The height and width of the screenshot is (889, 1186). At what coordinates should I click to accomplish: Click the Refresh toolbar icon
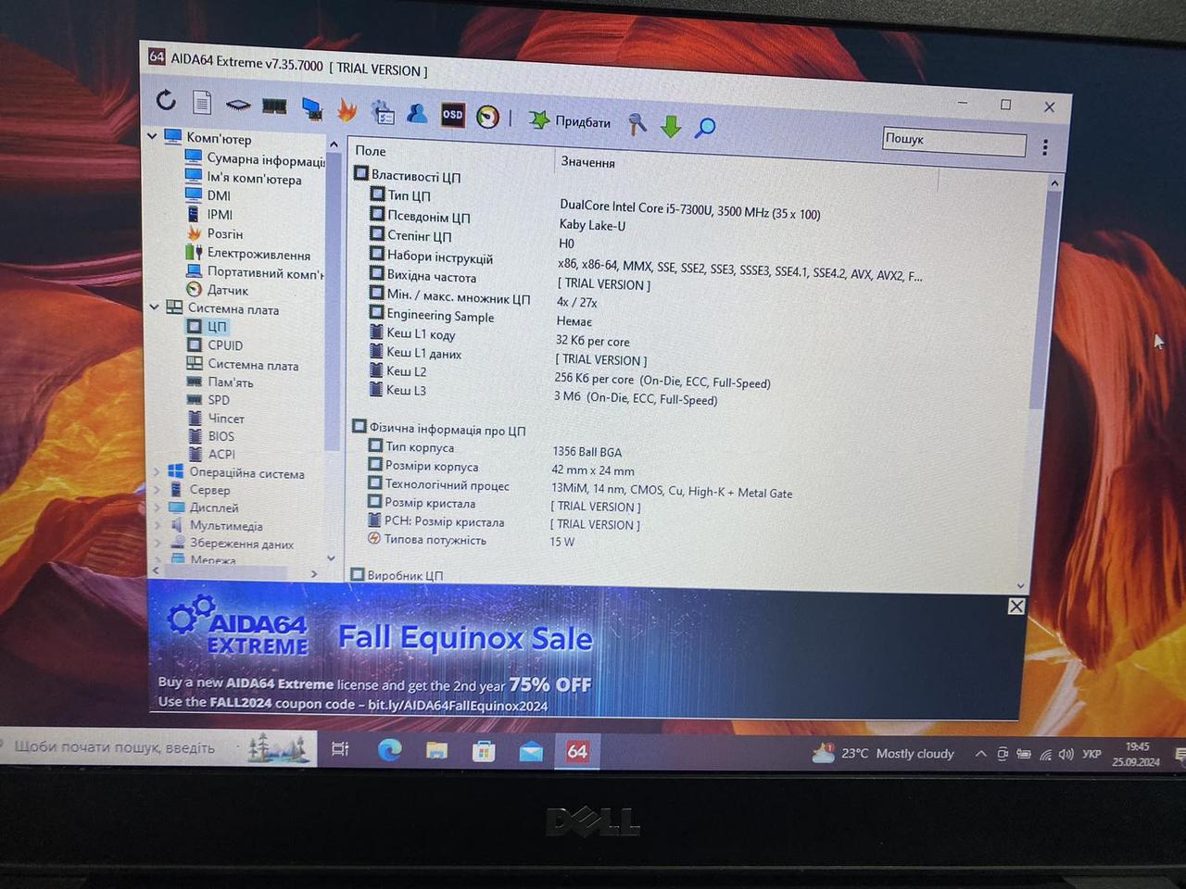pyautogui.click(x=166, y=100)
